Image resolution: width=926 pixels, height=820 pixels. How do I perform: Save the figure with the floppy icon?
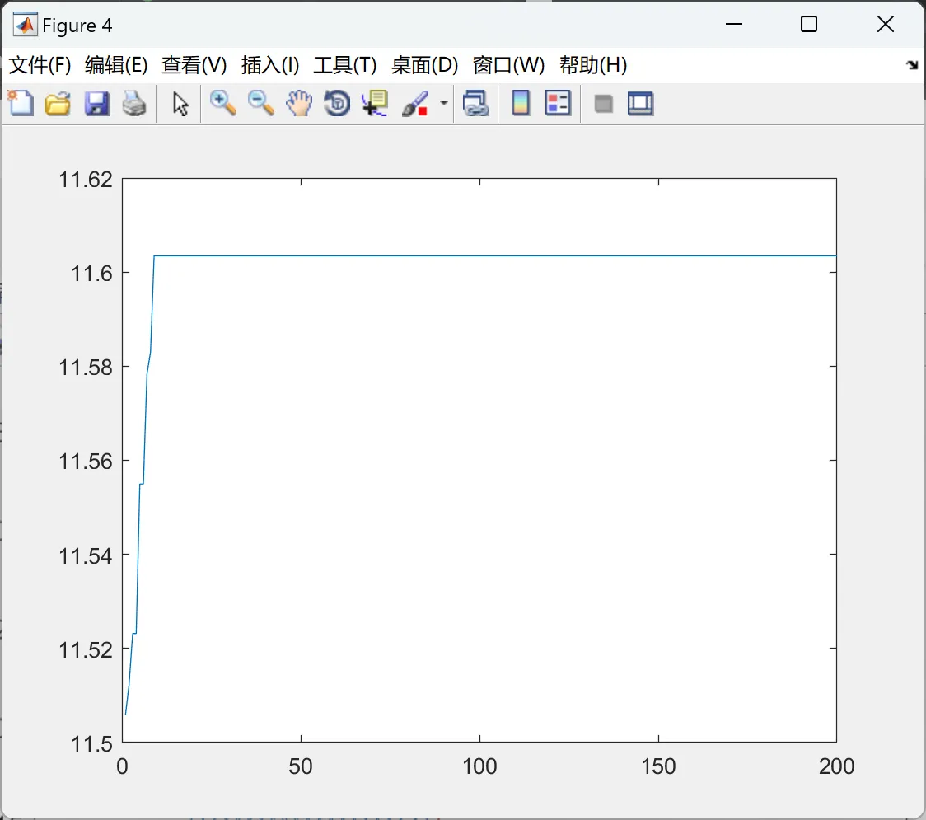(96, 103)
